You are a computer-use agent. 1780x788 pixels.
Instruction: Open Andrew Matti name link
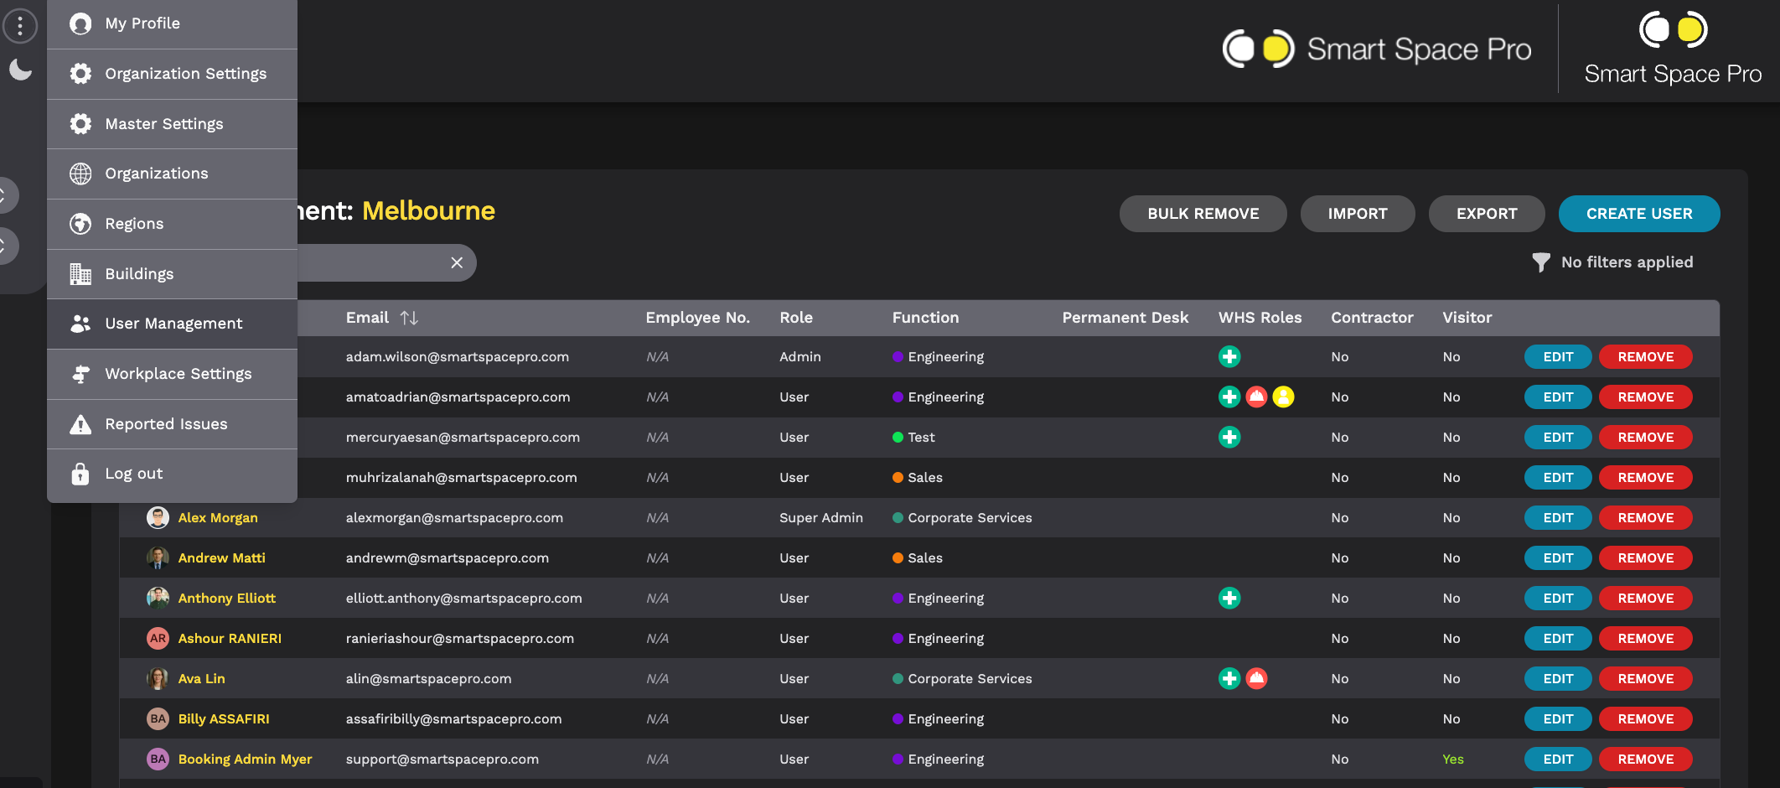point(221,558)
